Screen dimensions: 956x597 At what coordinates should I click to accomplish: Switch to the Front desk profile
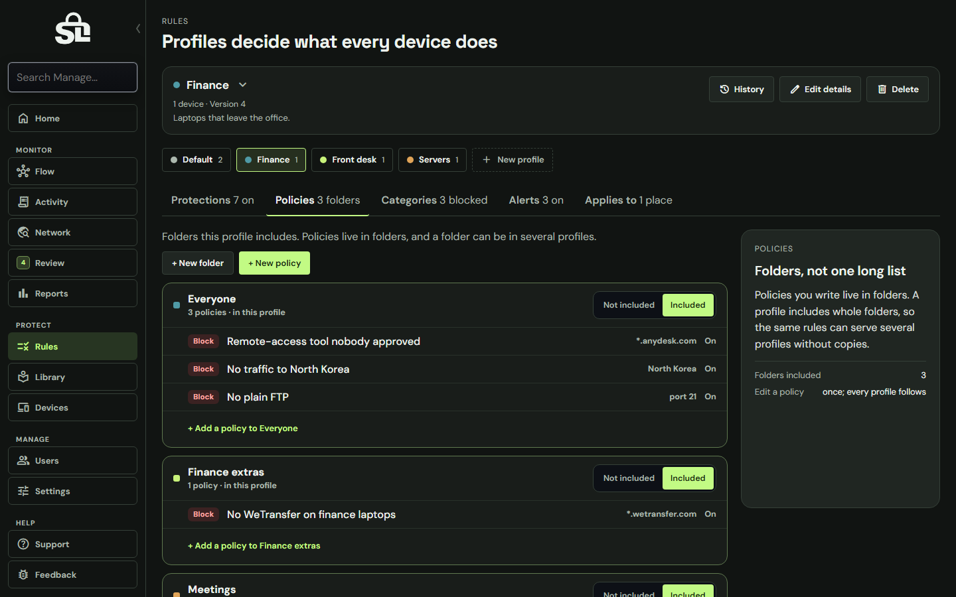[x=352, y=160]
